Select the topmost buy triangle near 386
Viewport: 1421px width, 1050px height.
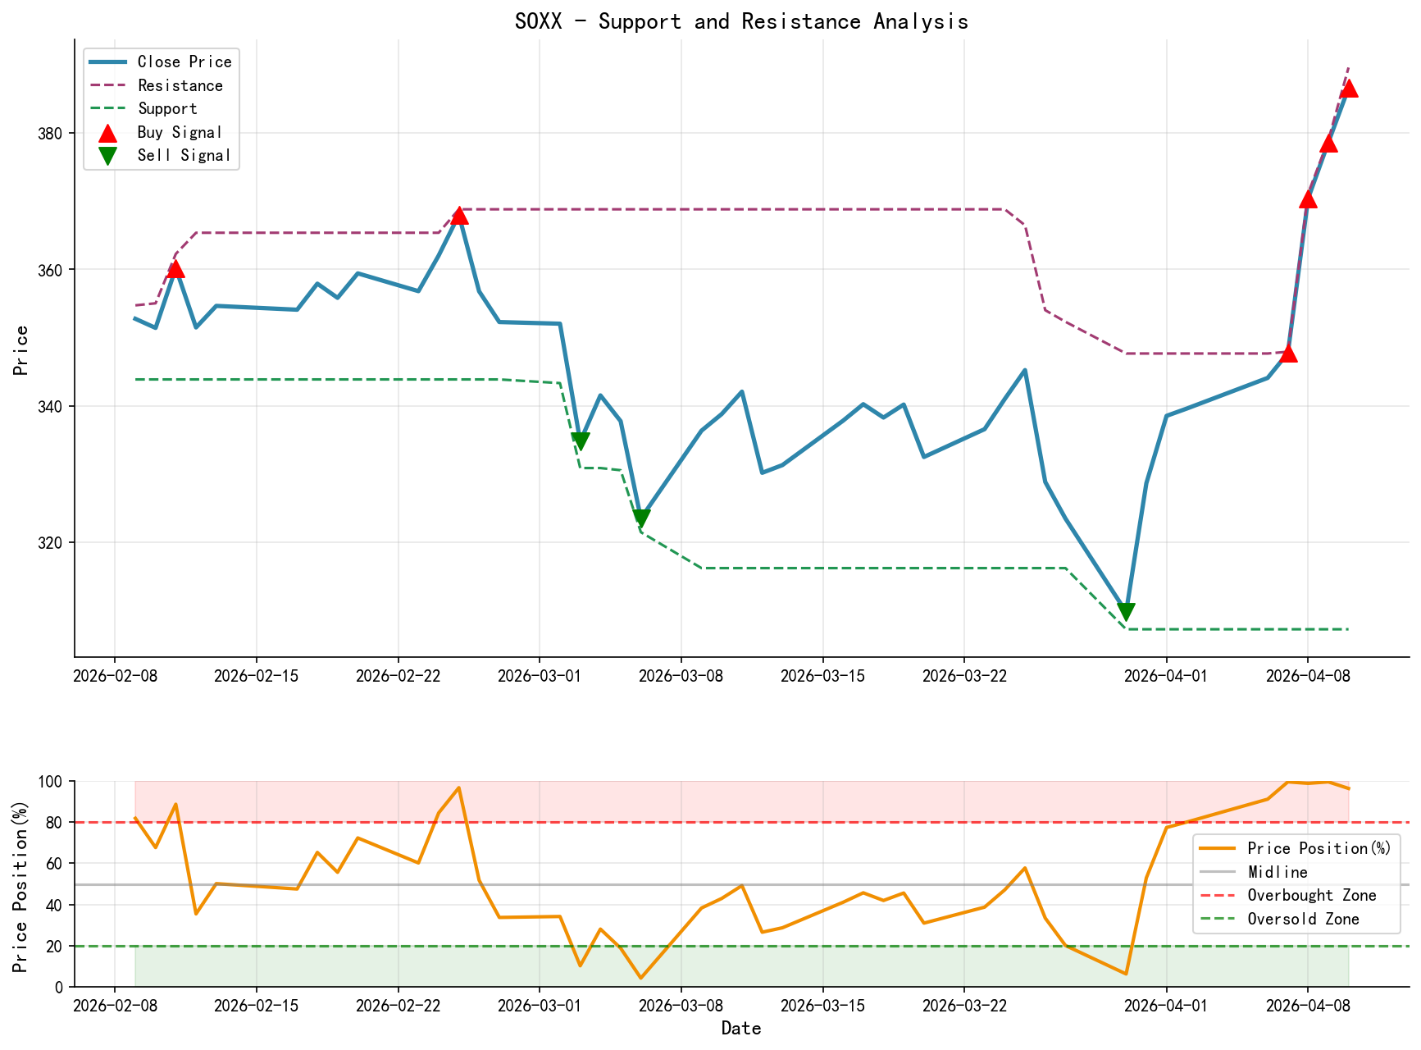point(1349,88)
